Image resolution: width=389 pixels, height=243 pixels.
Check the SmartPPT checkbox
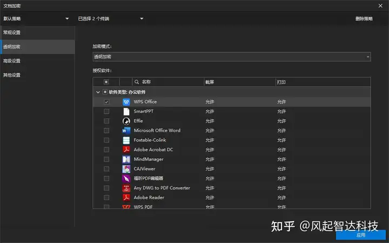(x=106, y=111)
